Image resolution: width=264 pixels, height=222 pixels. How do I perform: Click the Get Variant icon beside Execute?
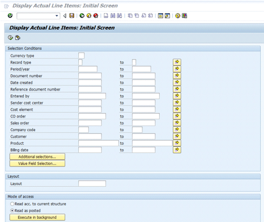tap(18, 37)
